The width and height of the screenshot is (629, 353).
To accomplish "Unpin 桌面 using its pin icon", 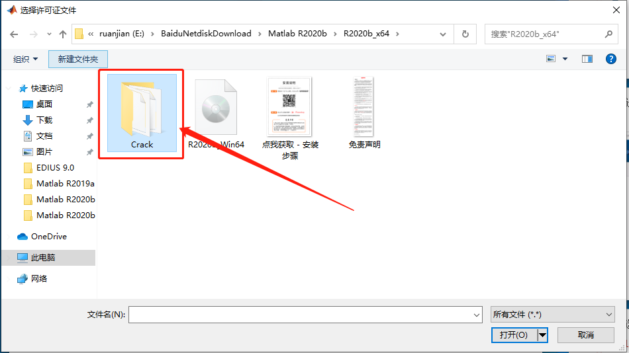I will (90, 104).
